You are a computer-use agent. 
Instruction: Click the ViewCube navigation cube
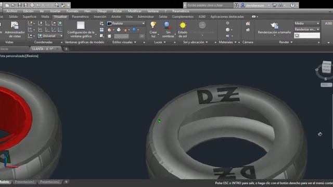(326, 67)
